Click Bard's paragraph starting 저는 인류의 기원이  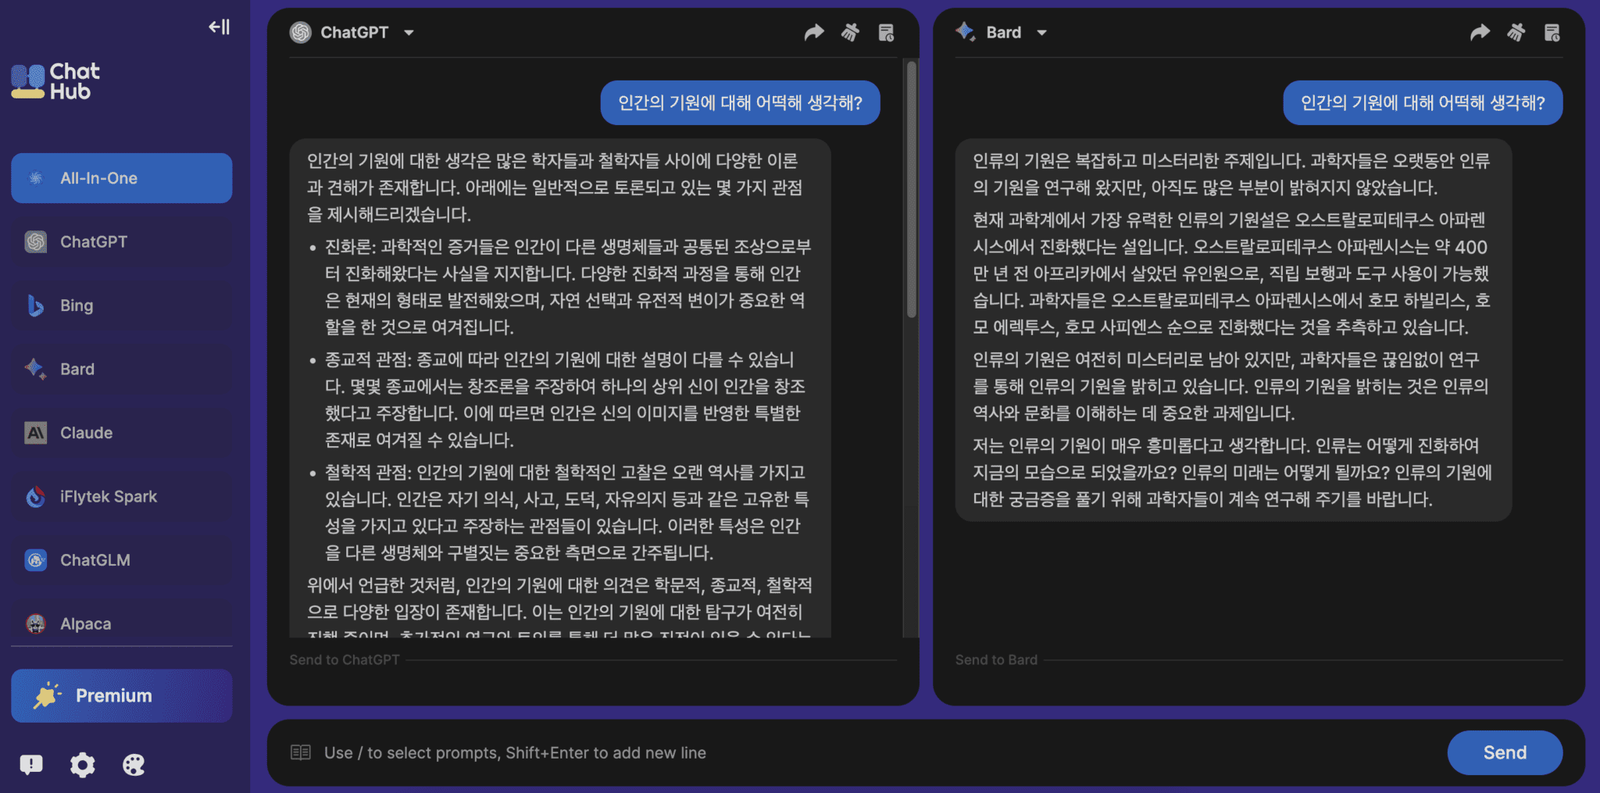(x=1233, y=472)
